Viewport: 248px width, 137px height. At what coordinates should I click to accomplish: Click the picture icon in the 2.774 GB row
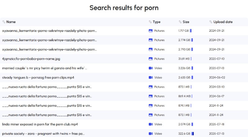pyautogui.click(x=151, y=40)
